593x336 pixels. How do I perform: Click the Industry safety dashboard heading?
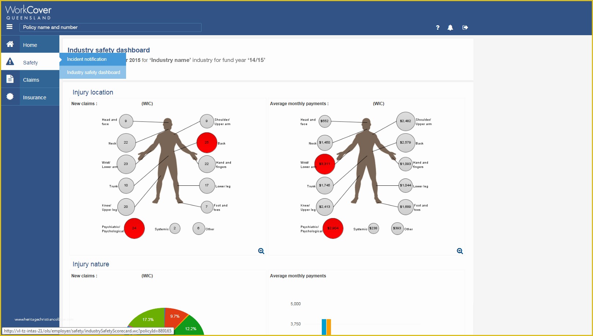(x=108, y=50)
